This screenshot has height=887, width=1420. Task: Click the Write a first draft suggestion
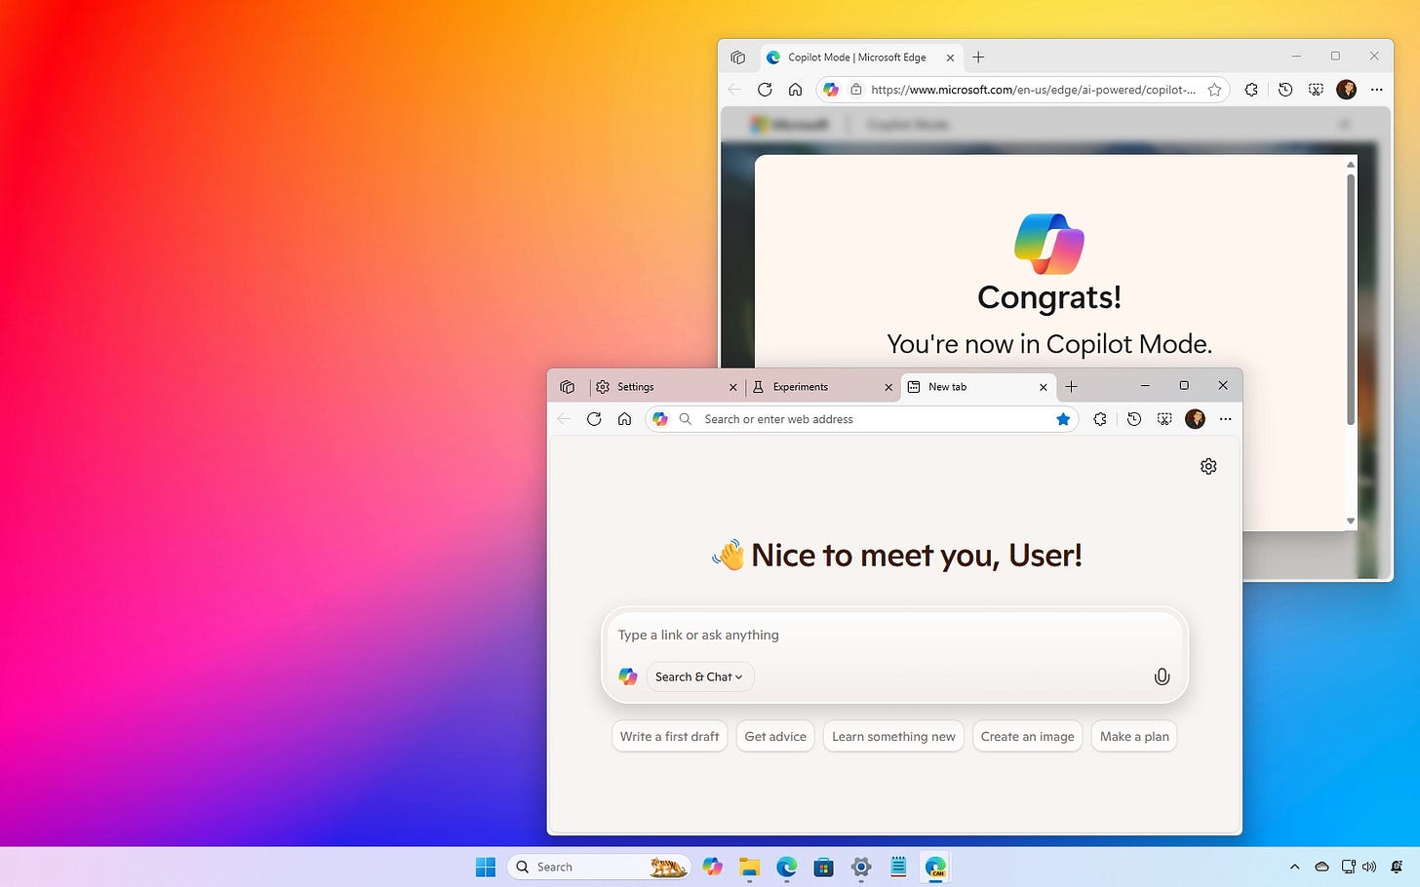point(669,736)
